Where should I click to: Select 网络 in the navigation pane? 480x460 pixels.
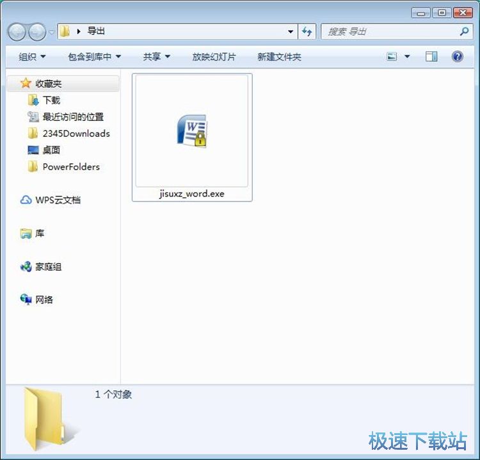point(44,299)
